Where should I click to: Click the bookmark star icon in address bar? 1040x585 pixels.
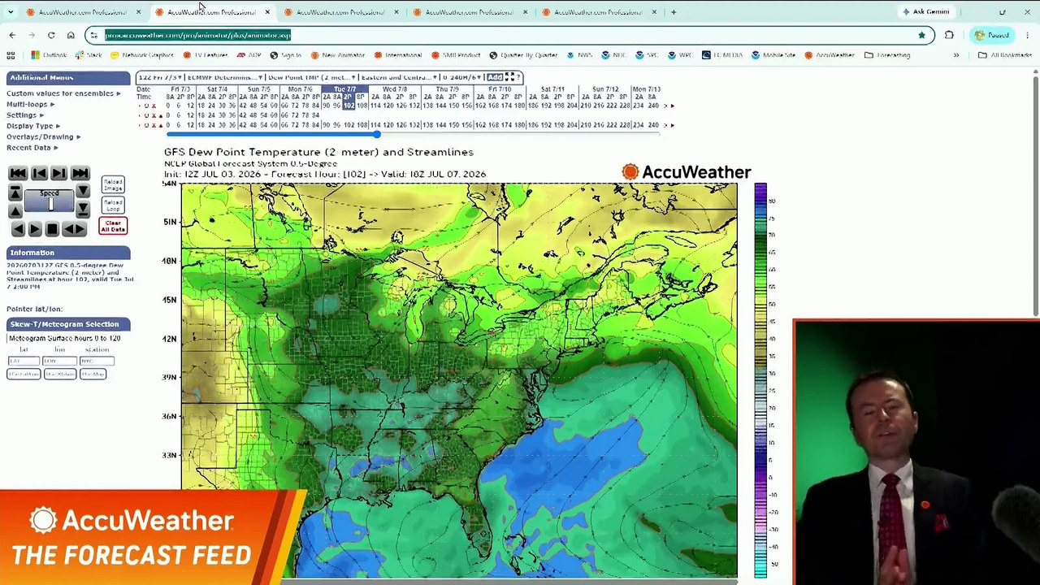point(921,35)
